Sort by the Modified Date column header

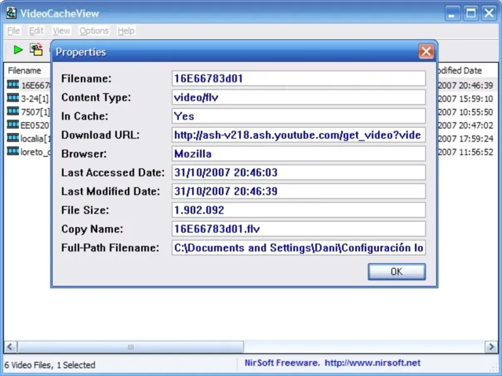466,70
